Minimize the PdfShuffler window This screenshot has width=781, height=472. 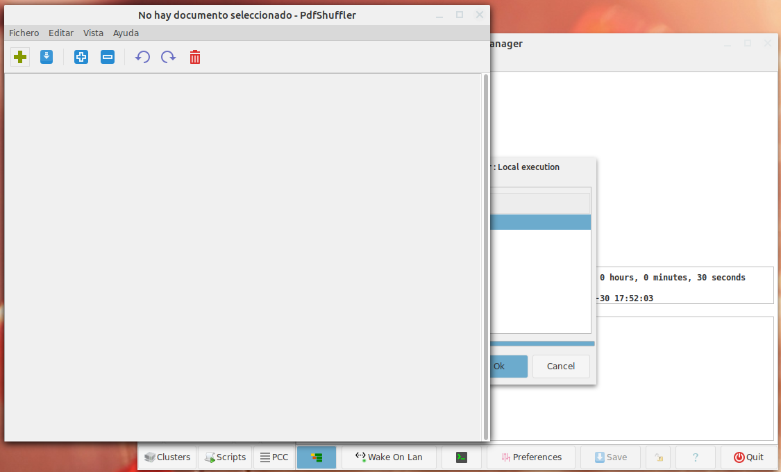[439, 15]
